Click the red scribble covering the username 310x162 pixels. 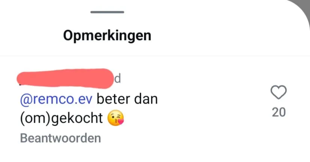(x=65, y=79)
